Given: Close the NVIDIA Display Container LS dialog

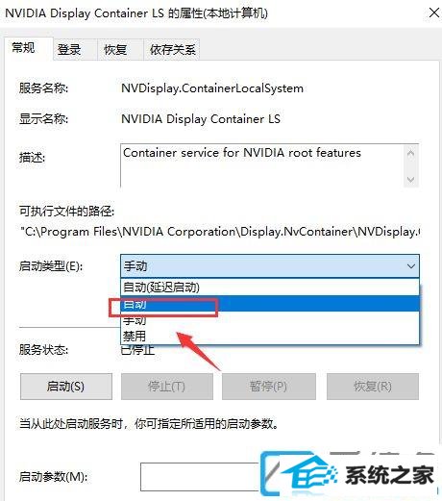Looking at the screenshot, I should coord(434,13).
